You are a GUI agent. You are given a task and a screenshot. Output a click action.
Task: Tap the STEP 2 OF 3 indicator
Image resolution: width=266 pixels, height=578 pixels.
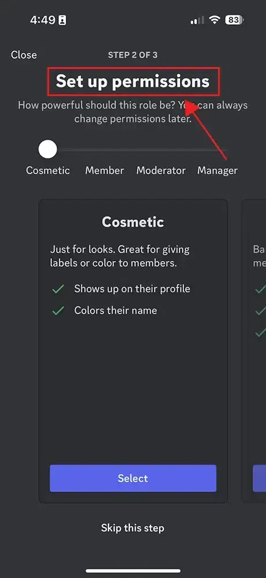(133, 55)
